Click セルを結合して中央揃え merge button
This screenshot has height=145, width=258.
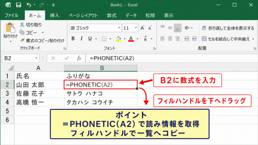[226, 39]
